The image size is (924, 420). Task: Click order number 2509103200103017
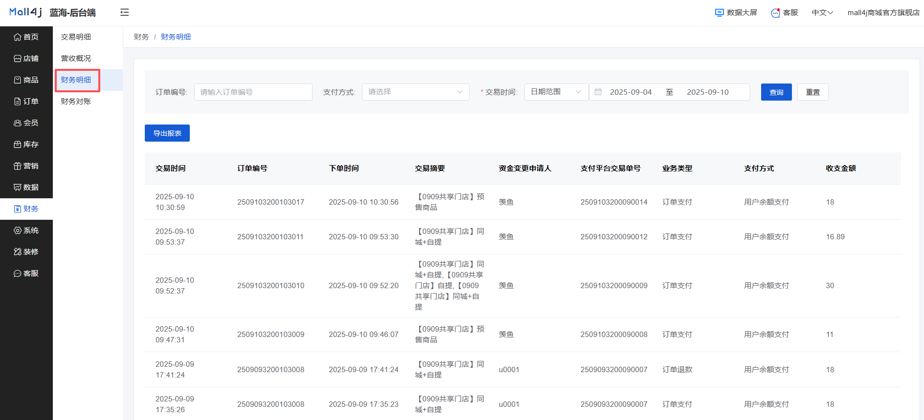270,202
